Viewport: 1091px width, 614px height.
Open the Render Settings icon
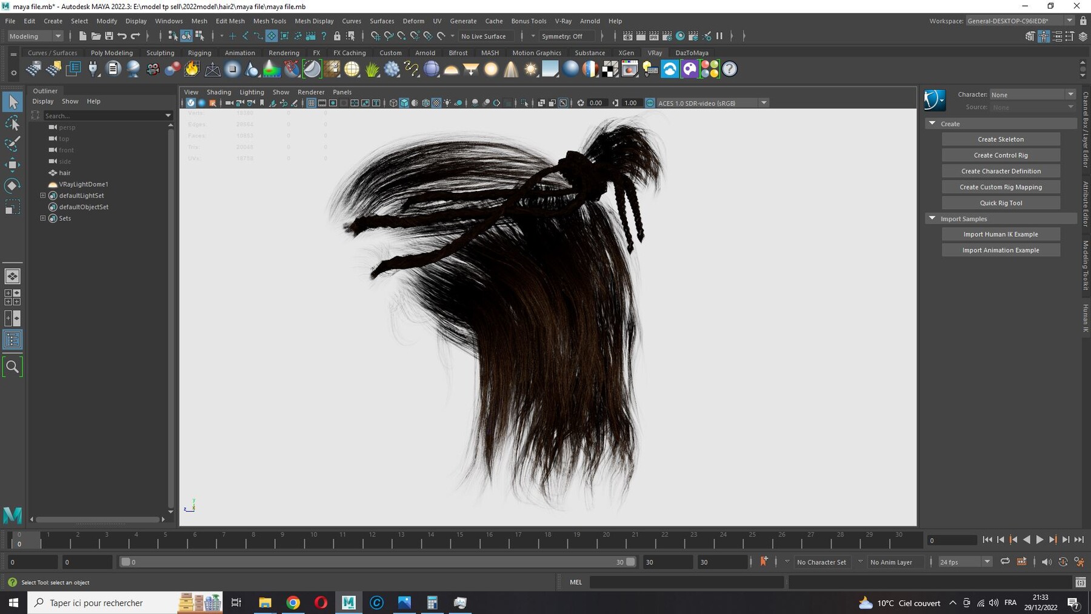(x=667, y=36)
